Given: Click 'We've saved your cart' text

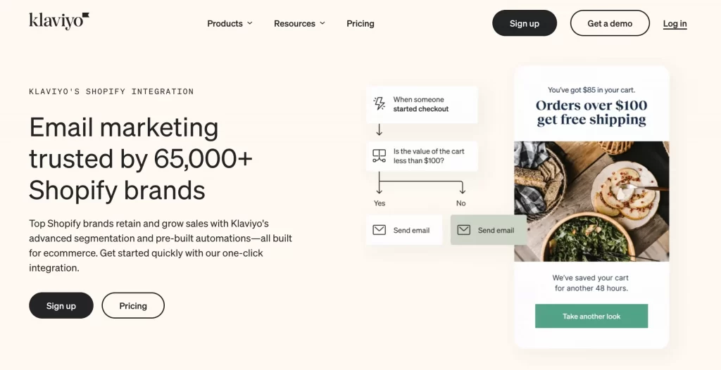Looking at the screenshot, I should pyautogui.click(x=591, y=283).
